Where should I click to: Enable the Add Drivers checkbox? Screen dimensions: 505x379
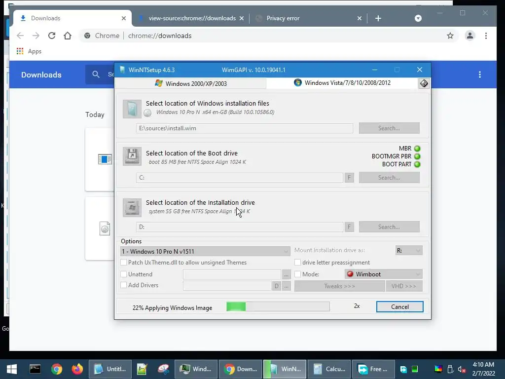[123, 285]
